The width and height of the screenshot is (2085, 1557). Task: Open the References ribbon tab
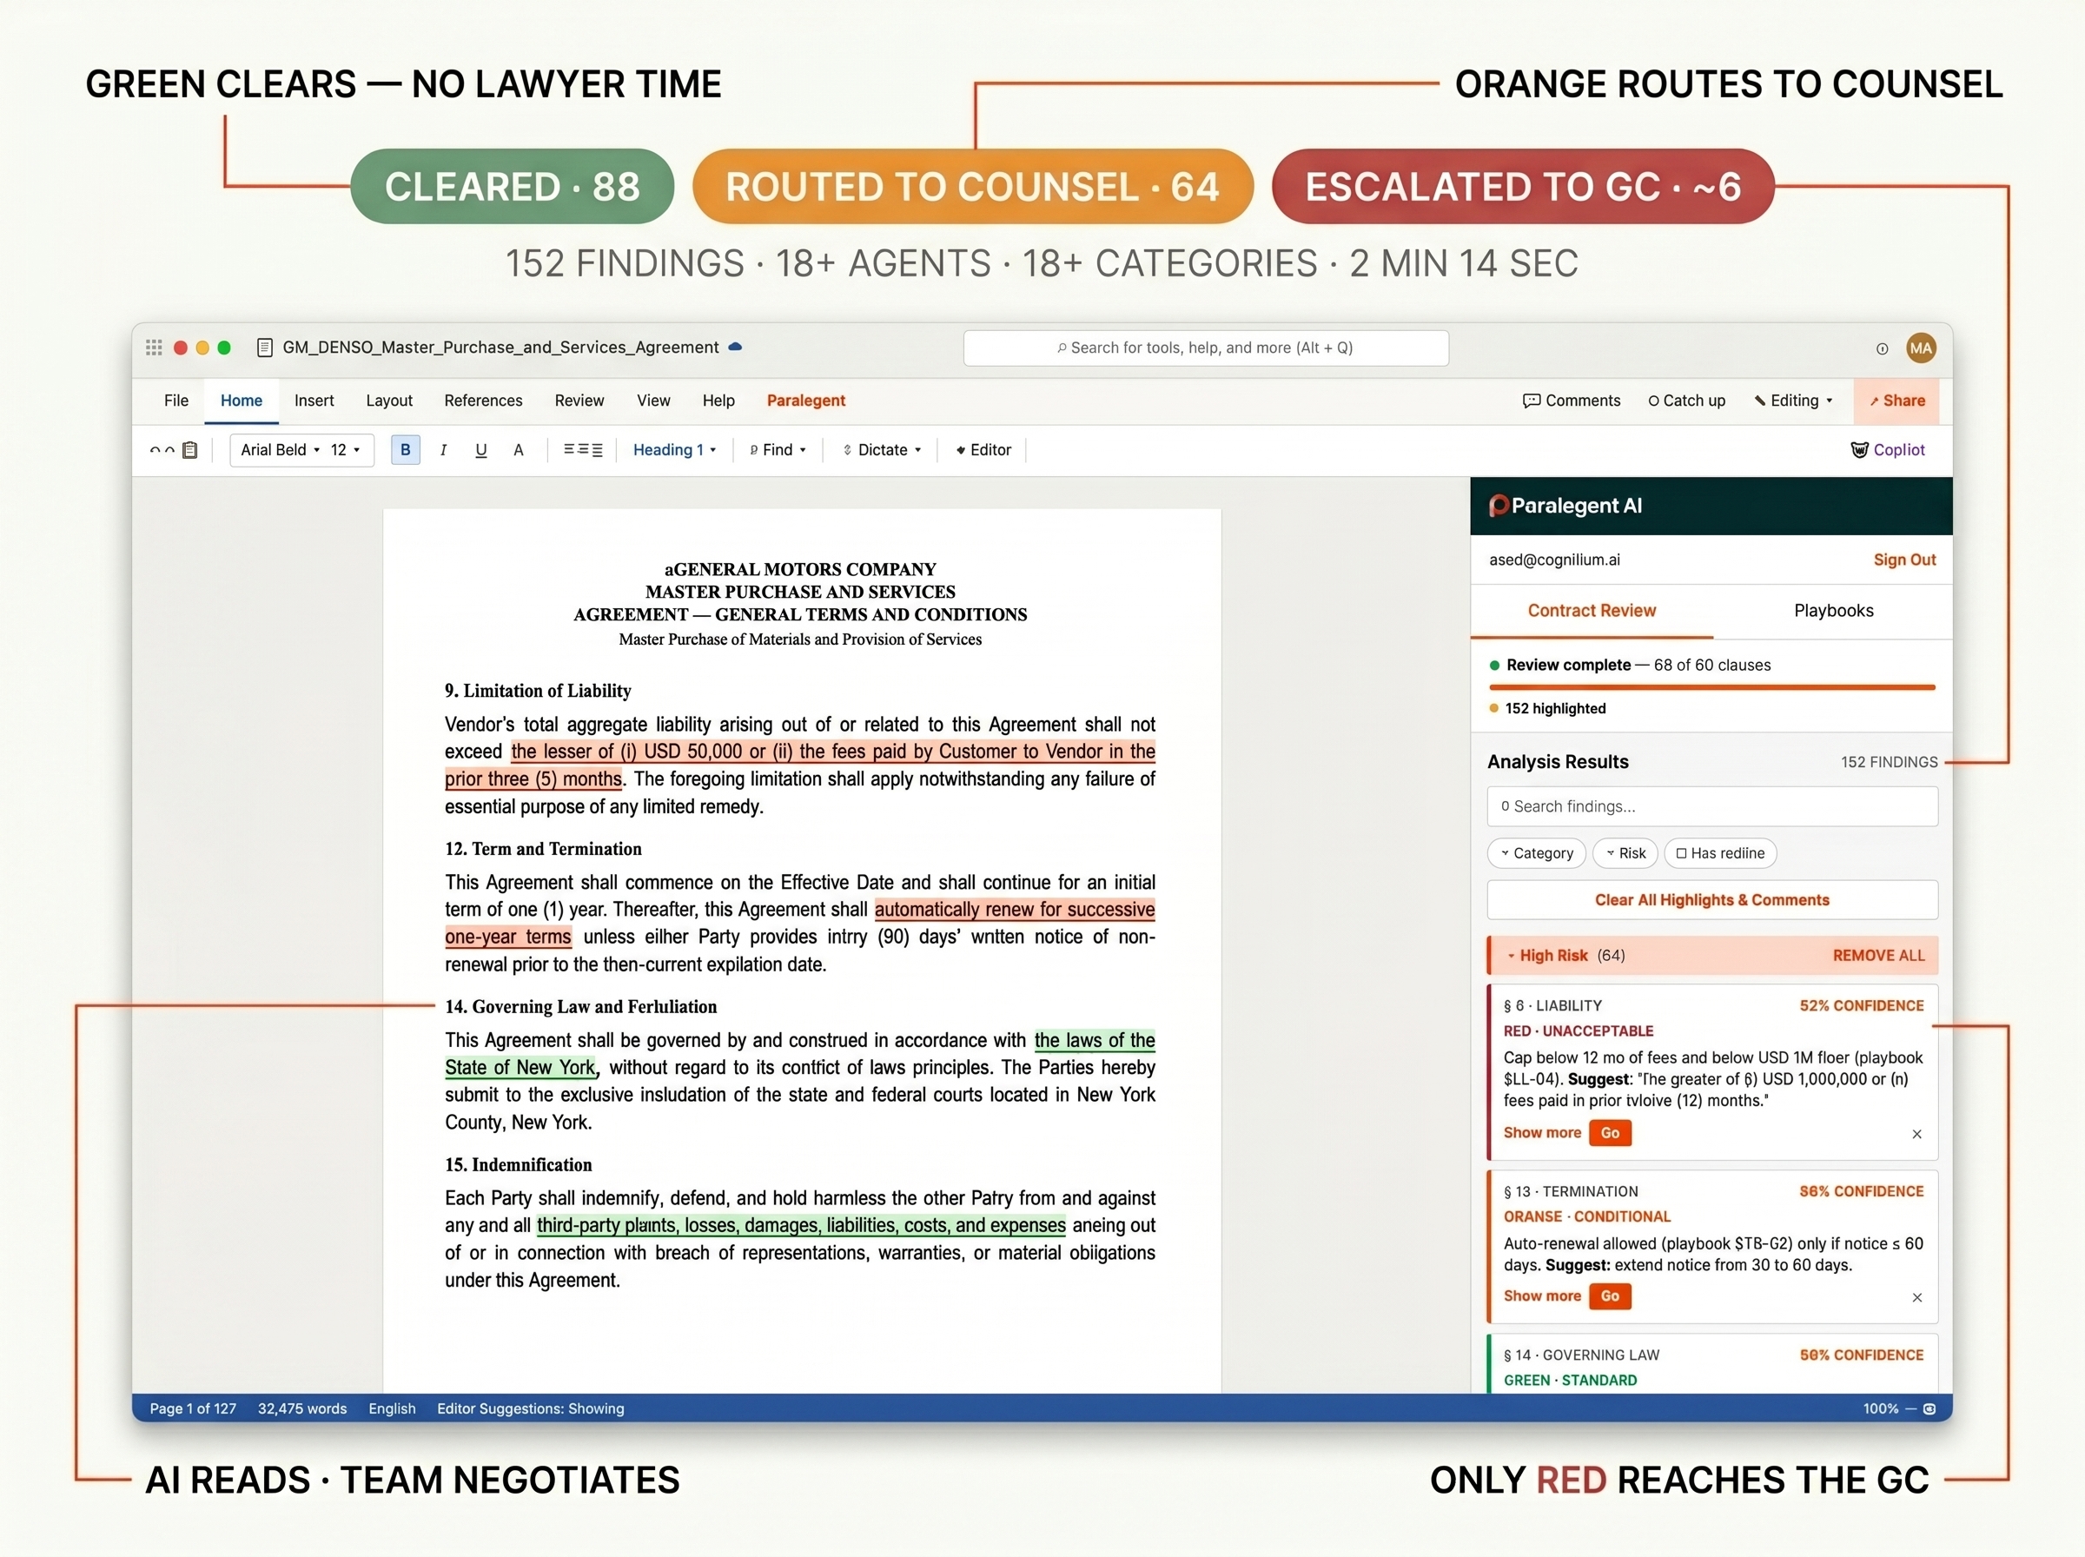[483, 401]
